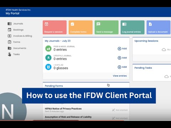Add a Food & Mood Journal entry
The image size is (171, 128).
tap(122, 49)
